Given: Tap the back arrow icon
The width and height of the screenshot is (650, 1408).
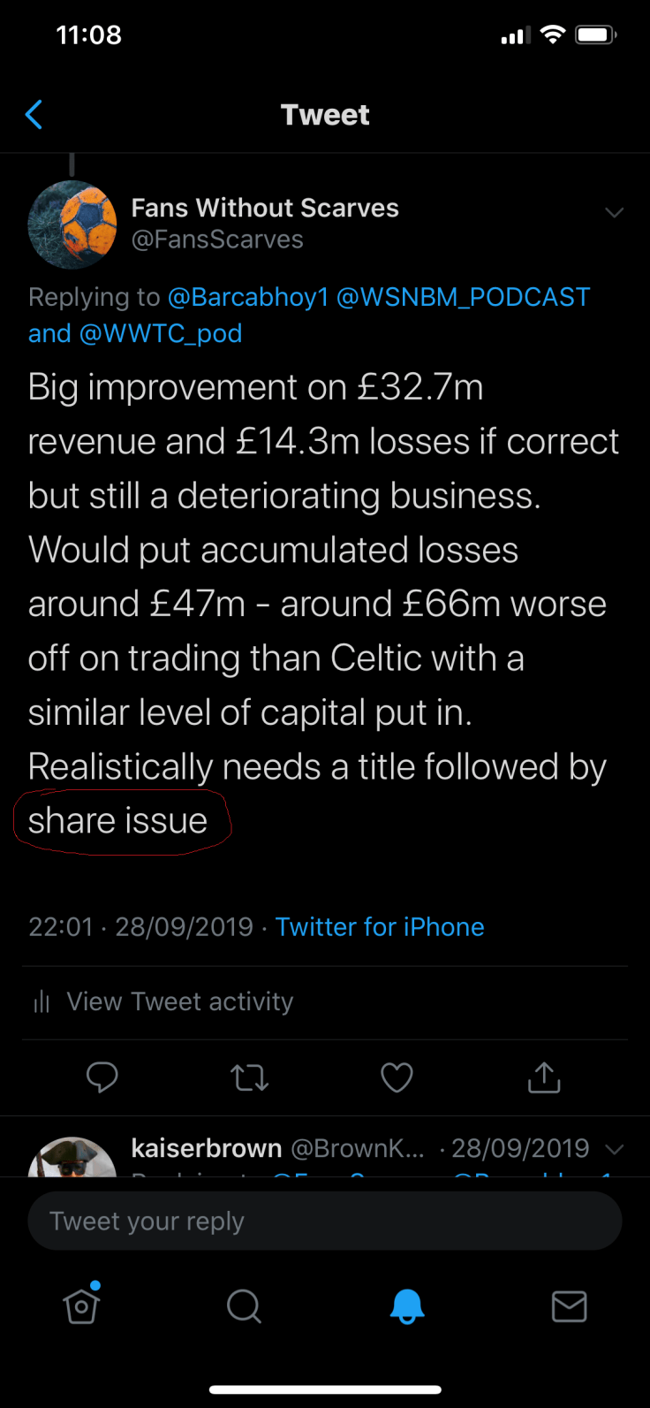Looking at the screenshot, I should click(34, 115).
